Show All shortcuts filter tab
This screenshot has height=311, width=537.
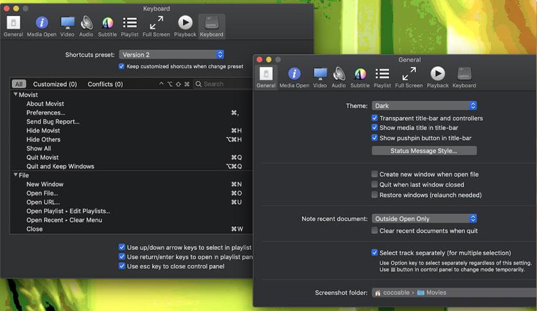click(19, 84)
